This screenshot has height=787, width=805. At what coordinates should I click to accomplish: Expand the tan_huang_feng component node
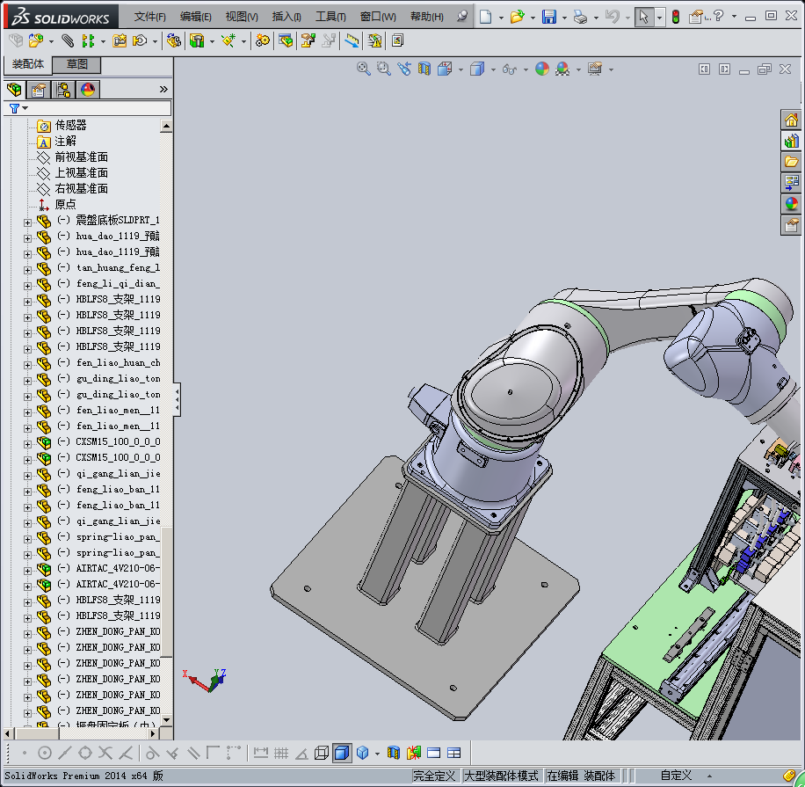(27, 268)
